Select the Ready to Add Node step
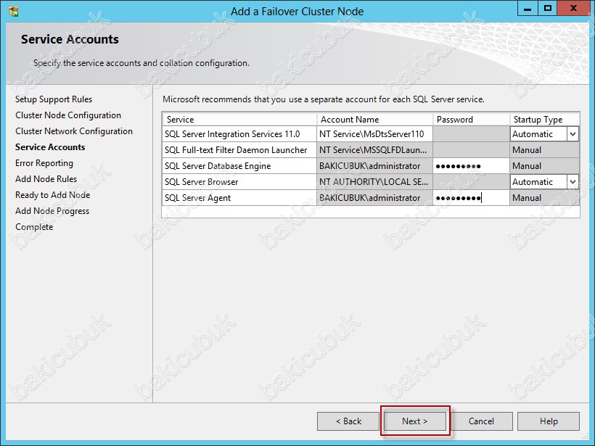This screenshot has height=446, width=595. coord(53,195)
